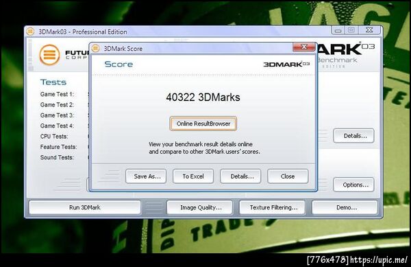The image size is (411, 267).
Task: Click the 'Game Test 2:' label
Action: (57, 105)
